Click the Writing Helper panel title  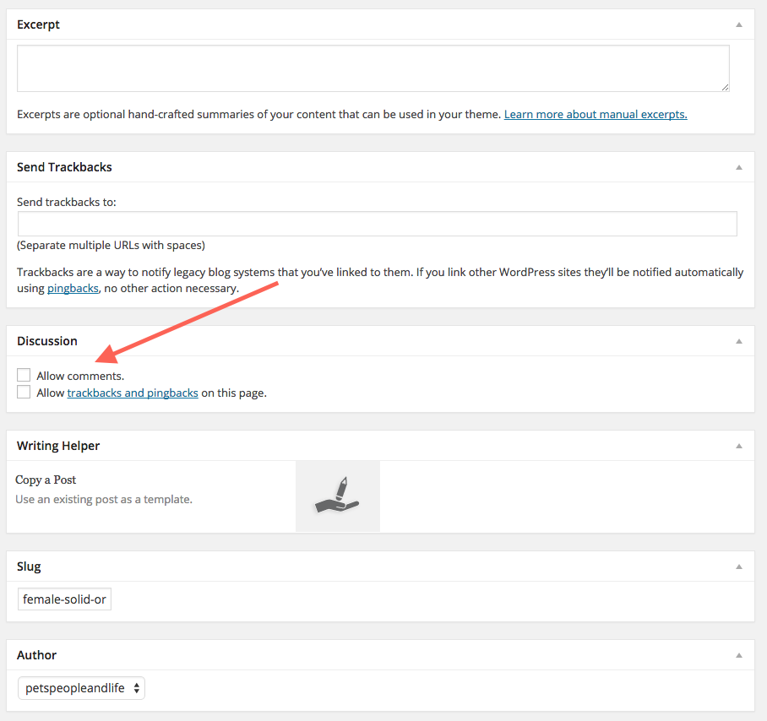click(58, 446)
